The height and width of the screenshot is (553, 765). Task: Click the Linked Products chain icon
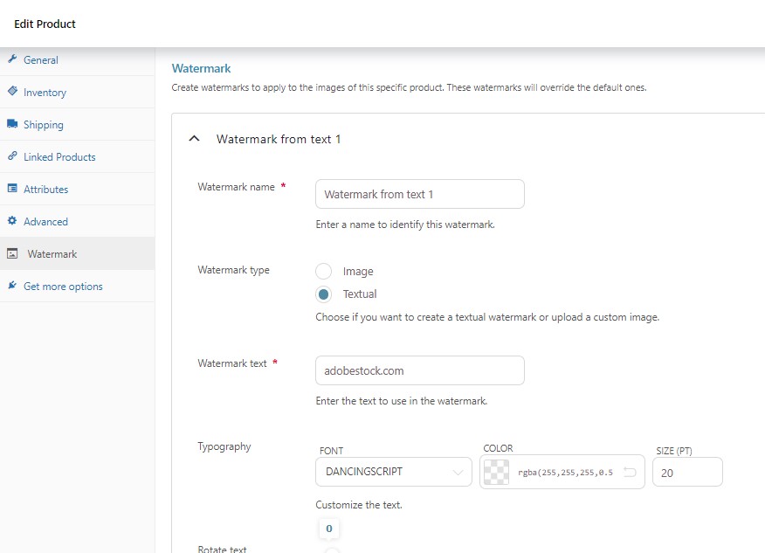click(x=12, y=156)
